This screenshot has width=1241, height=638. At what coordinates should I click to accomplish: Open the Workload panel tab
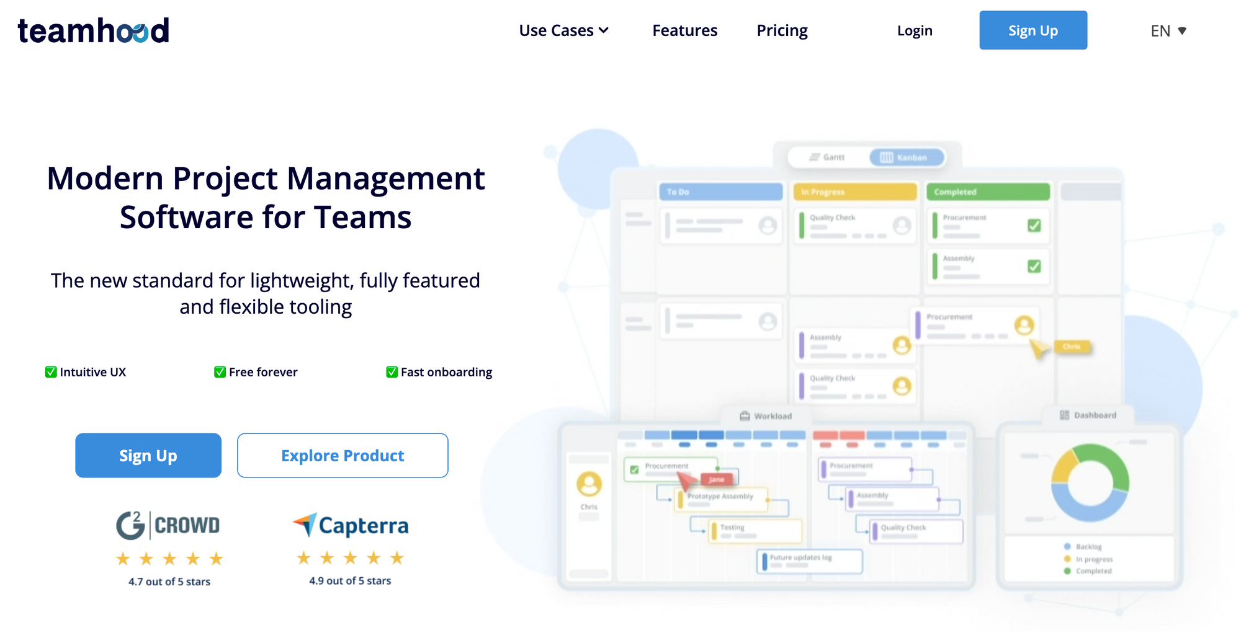coord(766,416)
